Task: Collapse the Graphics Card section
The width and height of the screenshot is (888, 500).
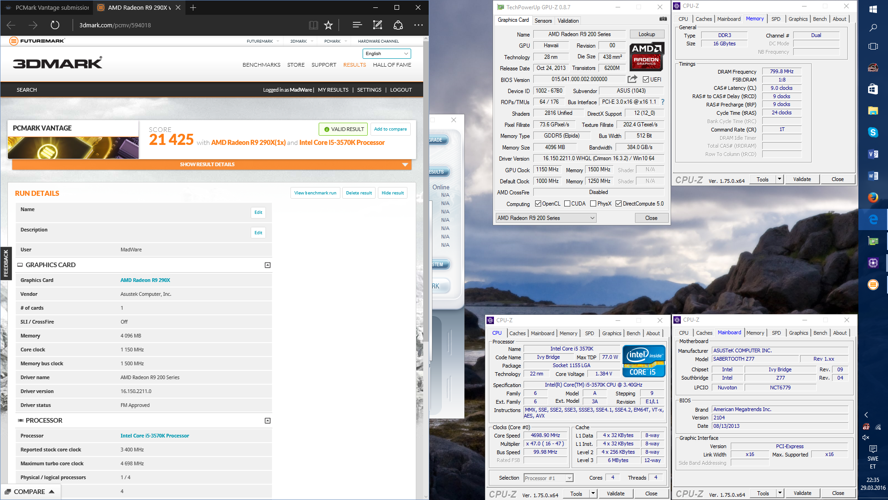Action: [267, 265]
